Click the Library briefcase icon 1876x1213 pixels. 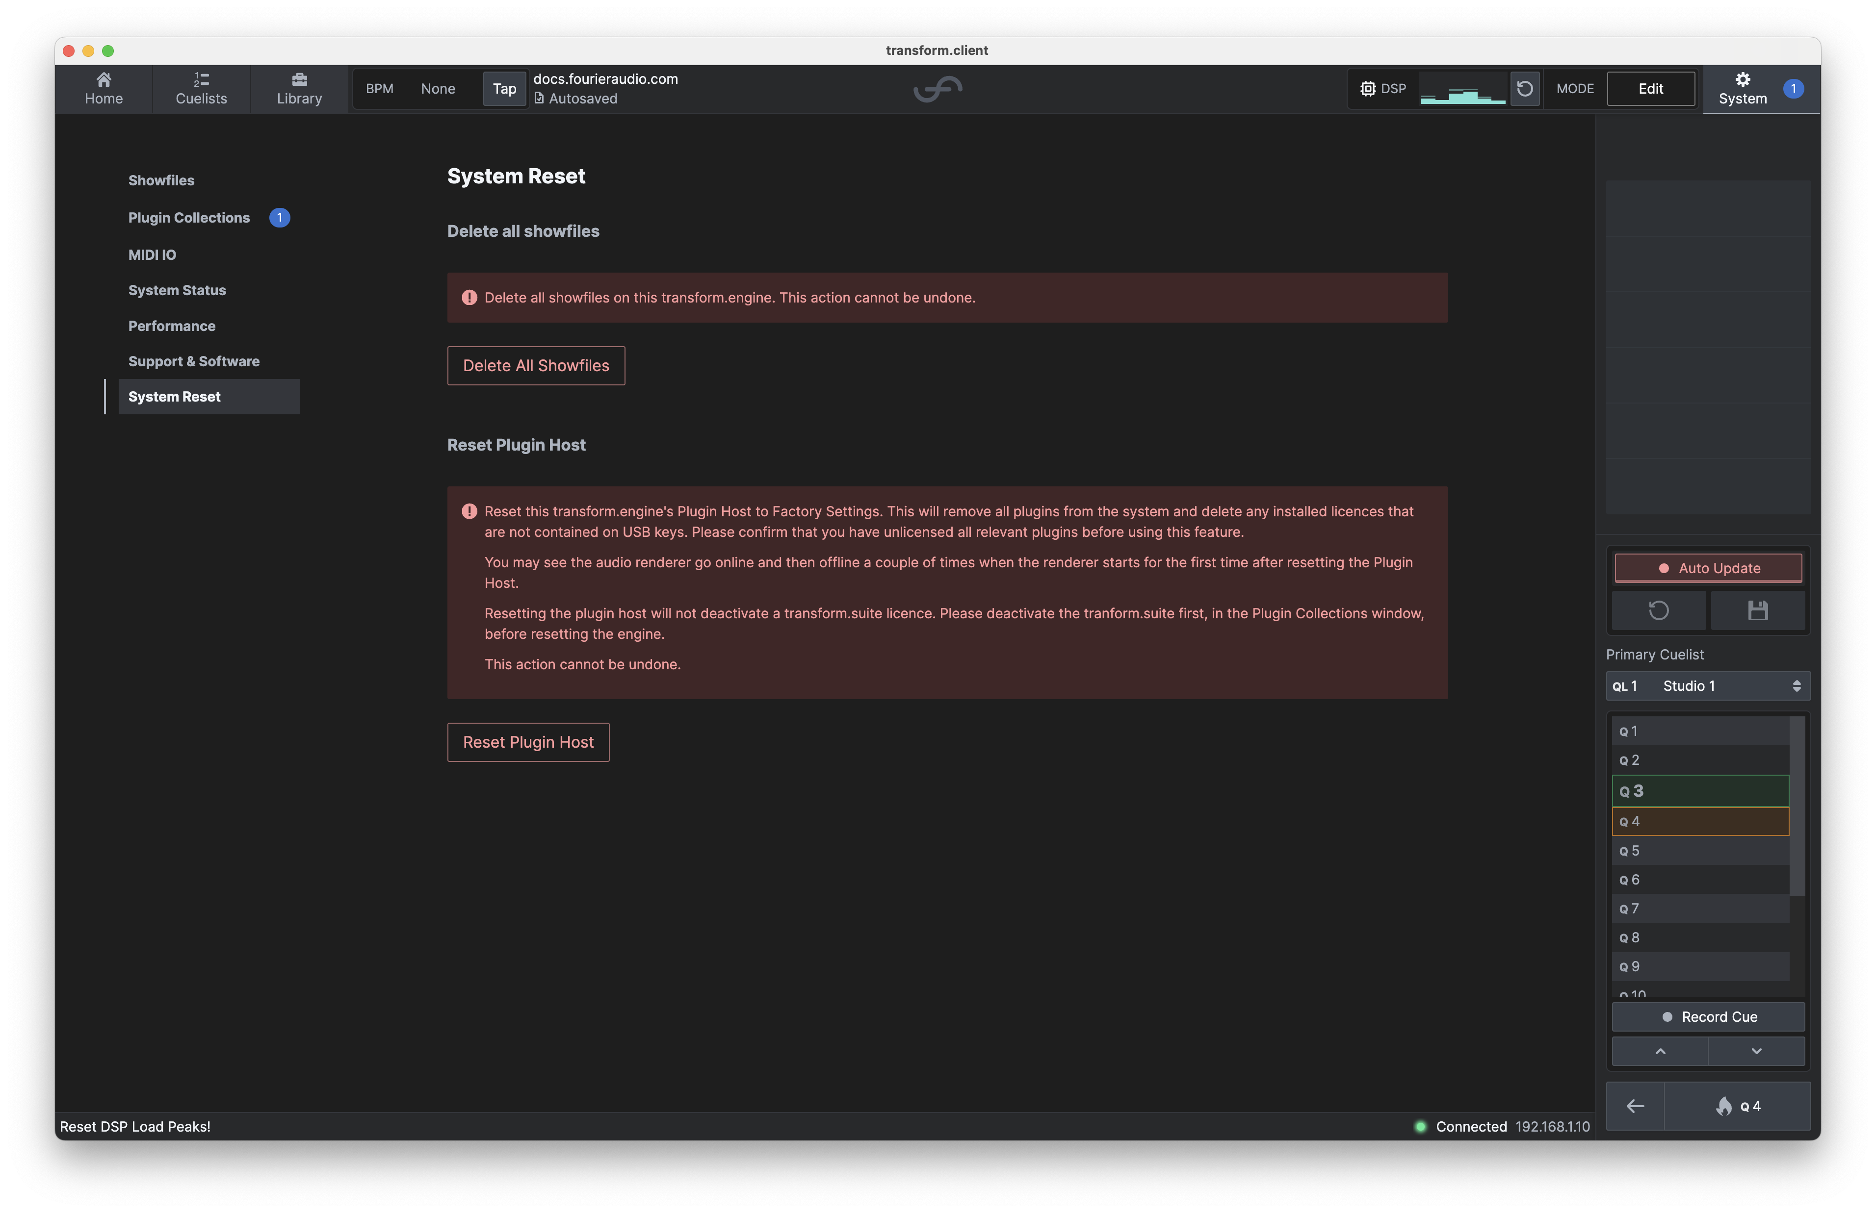299,79
